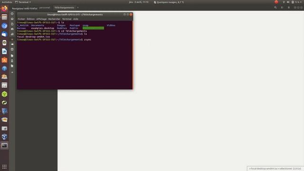Open the Rechercher menu in Terminal
This screenshot has width=304, height=171.
54,19
